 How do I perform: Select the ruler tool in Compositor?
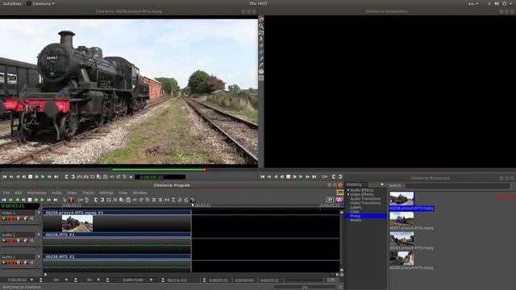(261, 39)
